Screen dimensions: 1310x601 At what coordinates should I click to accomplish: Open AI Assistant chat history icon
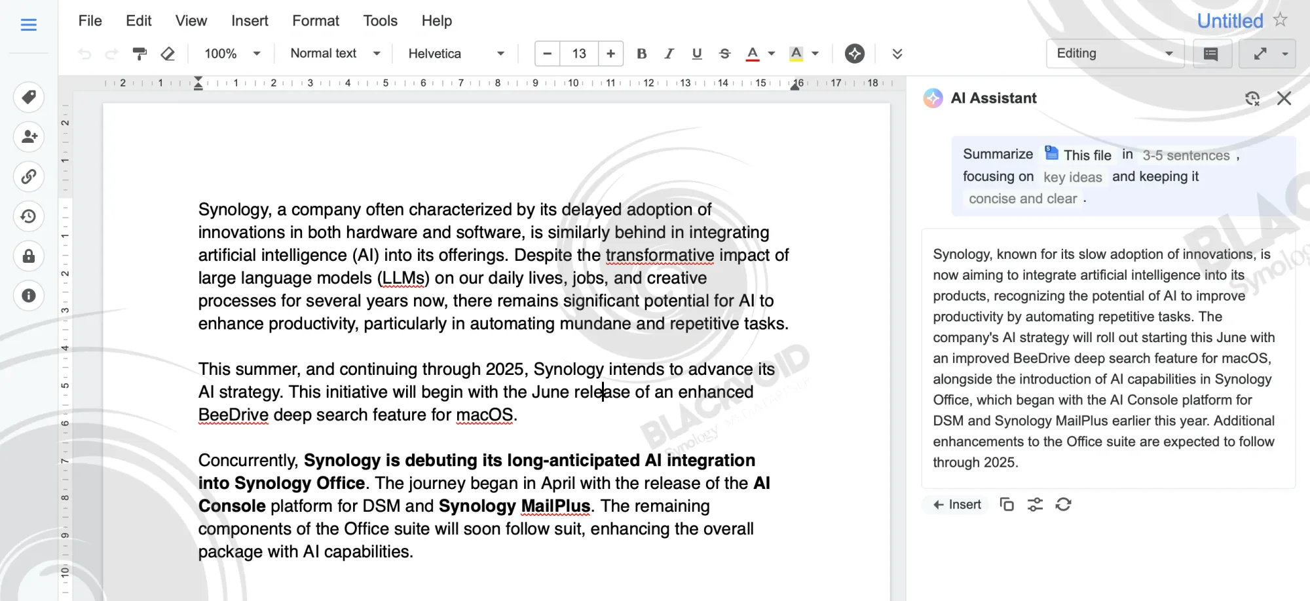coord(1252,98)
